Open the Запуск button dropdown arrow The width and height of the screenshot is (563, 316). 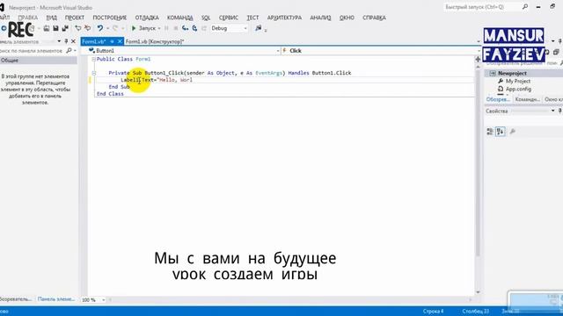click(x=159, y=28)
